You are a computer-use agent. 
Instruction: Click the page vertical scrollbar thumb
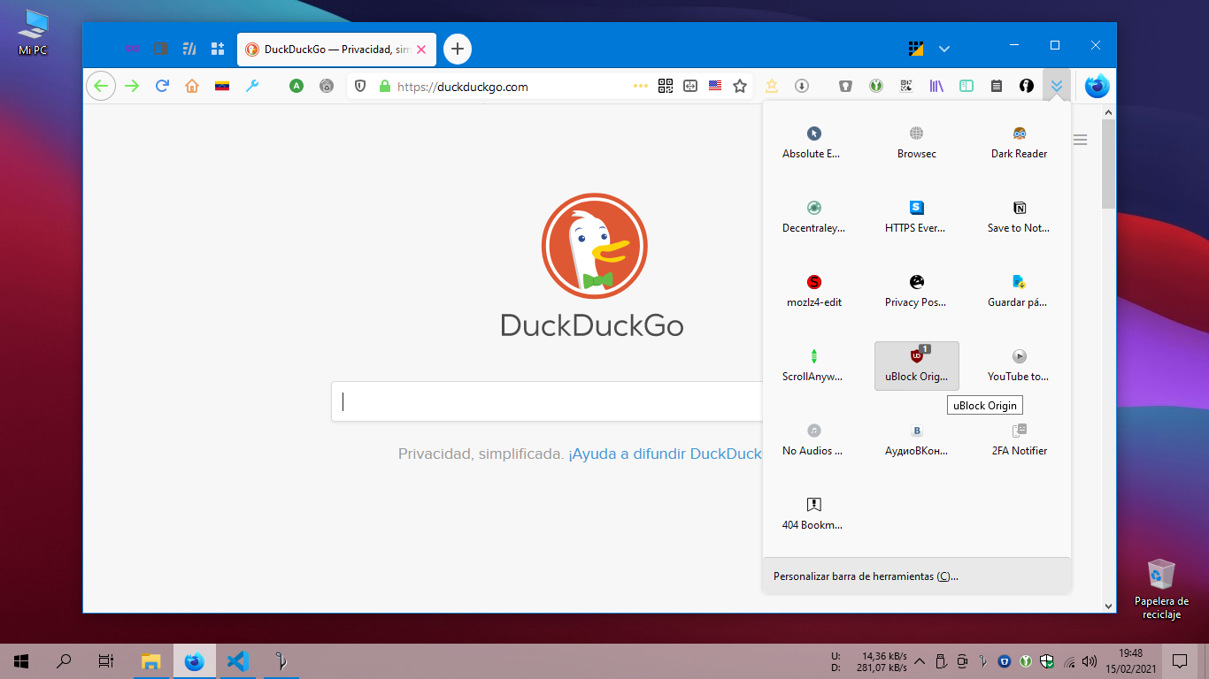coord(1109,164)
